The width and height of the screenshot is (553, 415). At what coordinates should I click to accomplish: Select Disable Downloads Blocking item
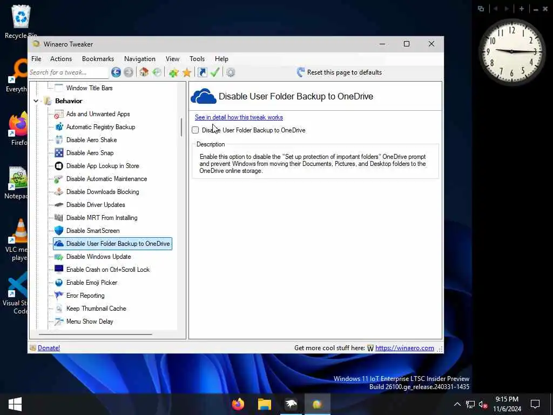pos(103,192)
